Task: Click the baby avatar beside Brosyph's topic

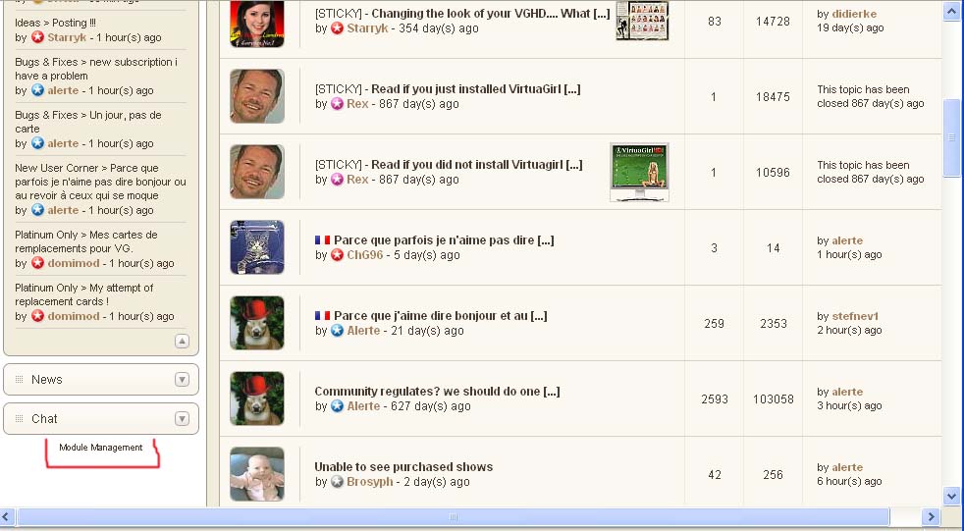Action: 257,474
